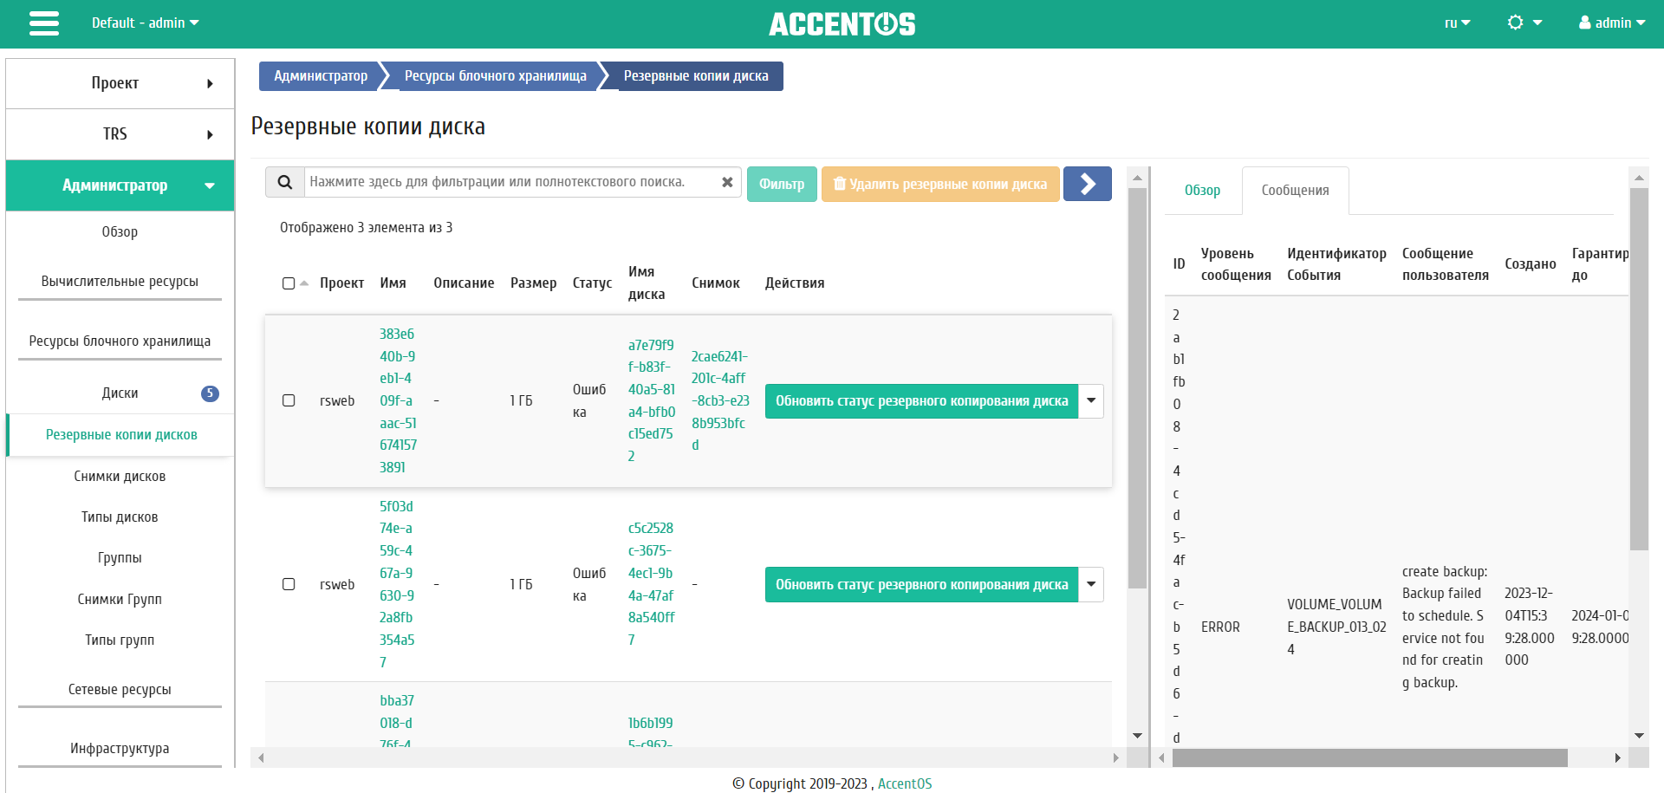Screen dimensions: 1664x793
Task: Click the table horizontal scroll left arrow
Action: pos(261,758)
